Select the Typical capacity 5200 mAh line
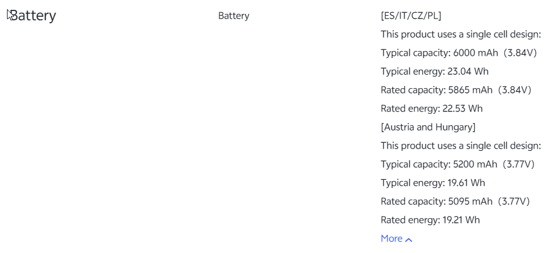This screenshot has width=553, height=253. pyautogui.click(x=439, y=164)
